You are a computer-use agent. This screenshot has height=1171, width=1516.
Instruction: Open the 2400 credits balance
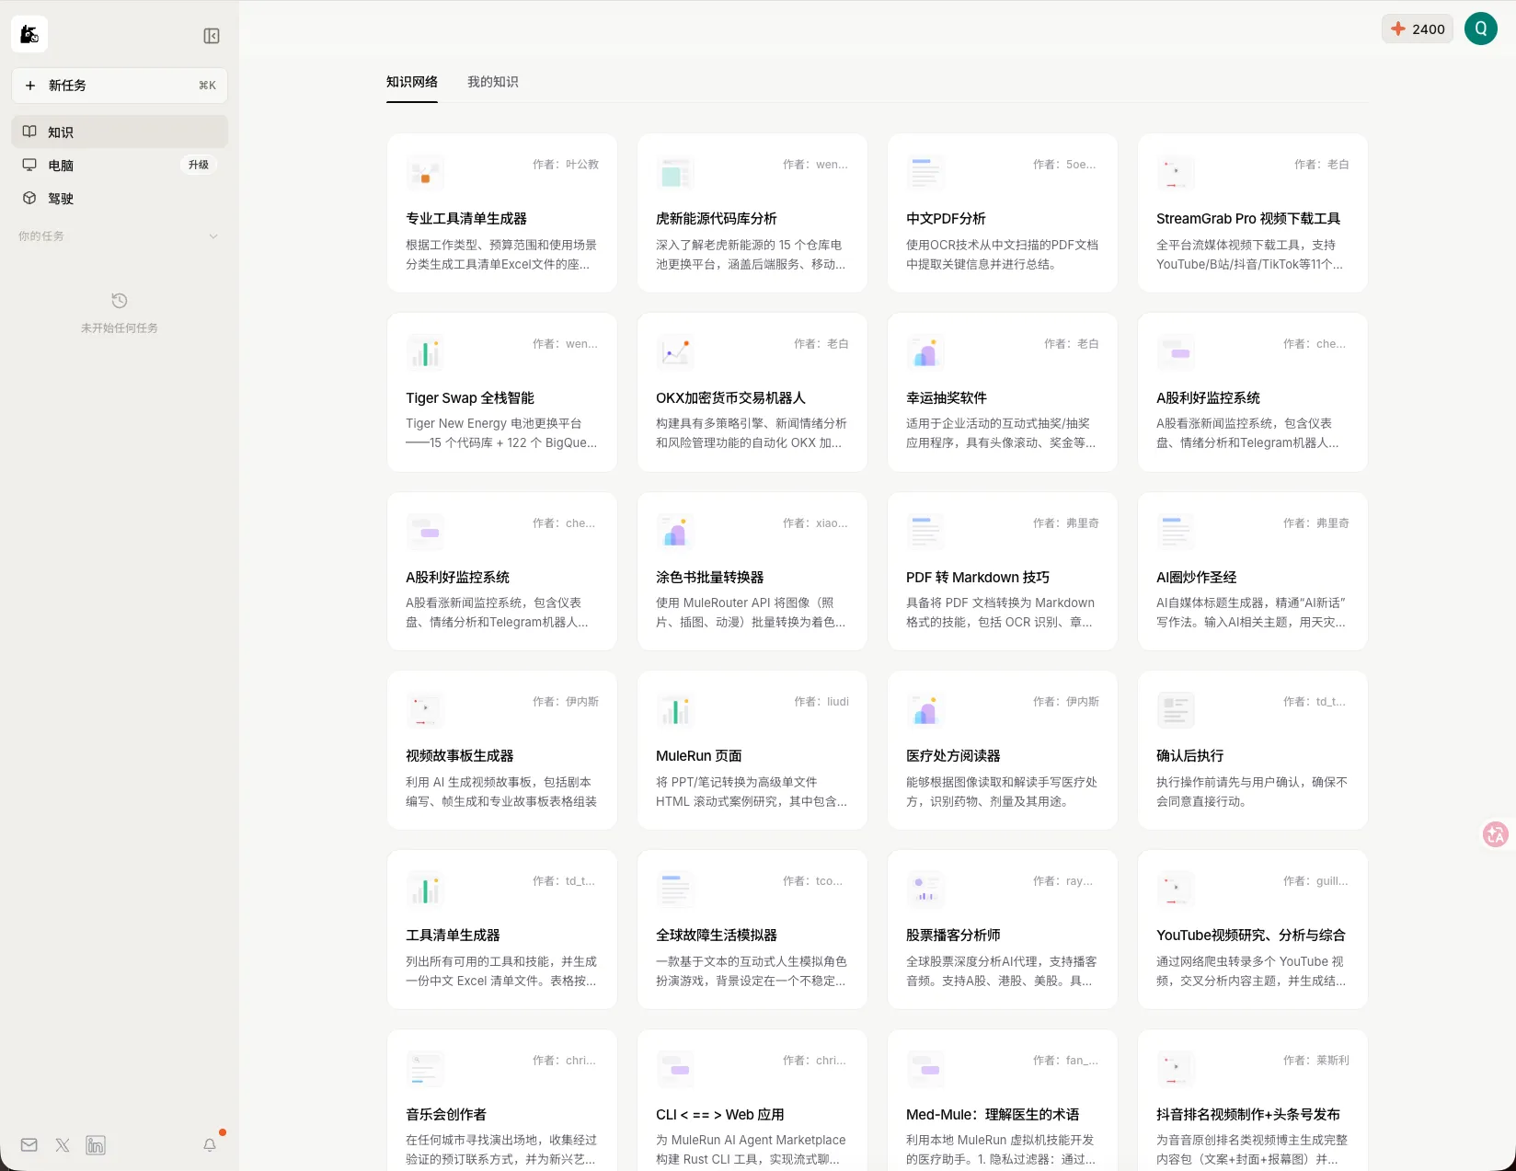point(1418,29)
